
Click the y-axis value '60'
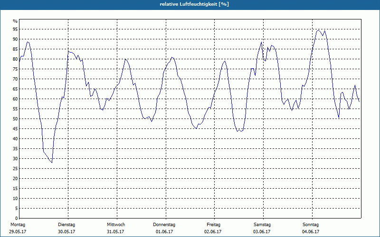(x=15, y=99)
